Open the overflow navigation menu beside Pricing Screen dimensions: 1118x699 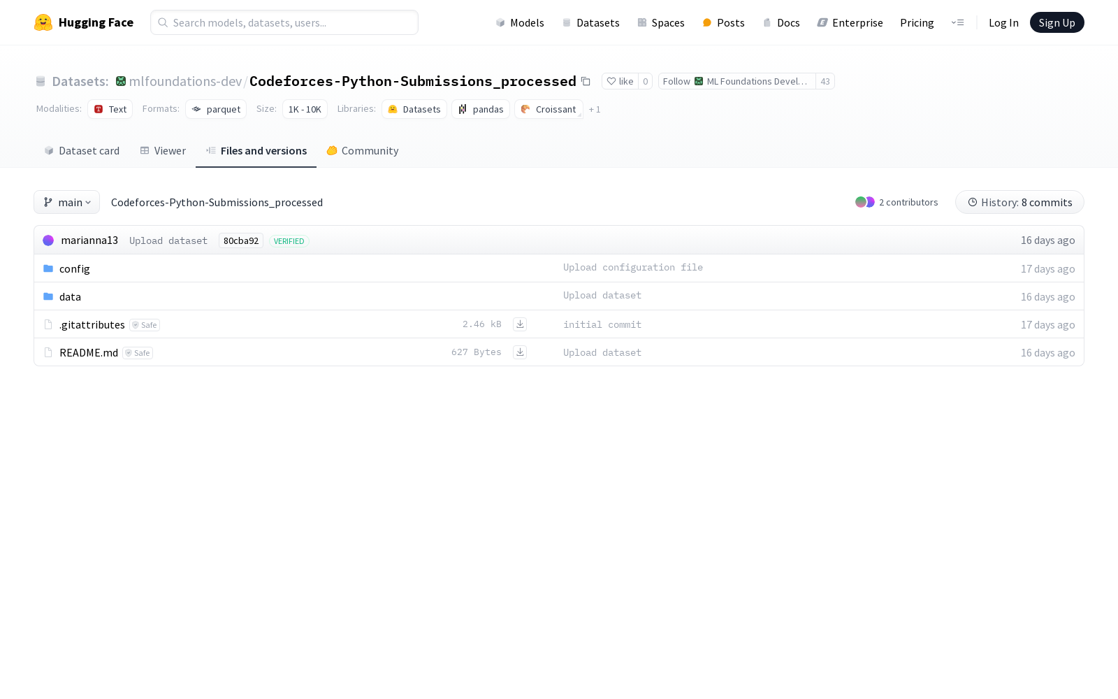pyautogui.click(x=957, y=22)
